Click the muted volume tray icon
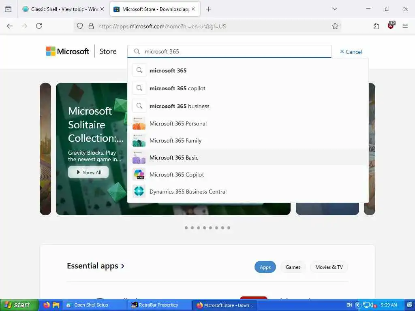The width and height of the screenshot is (415, 311). (x=373, y=305)
